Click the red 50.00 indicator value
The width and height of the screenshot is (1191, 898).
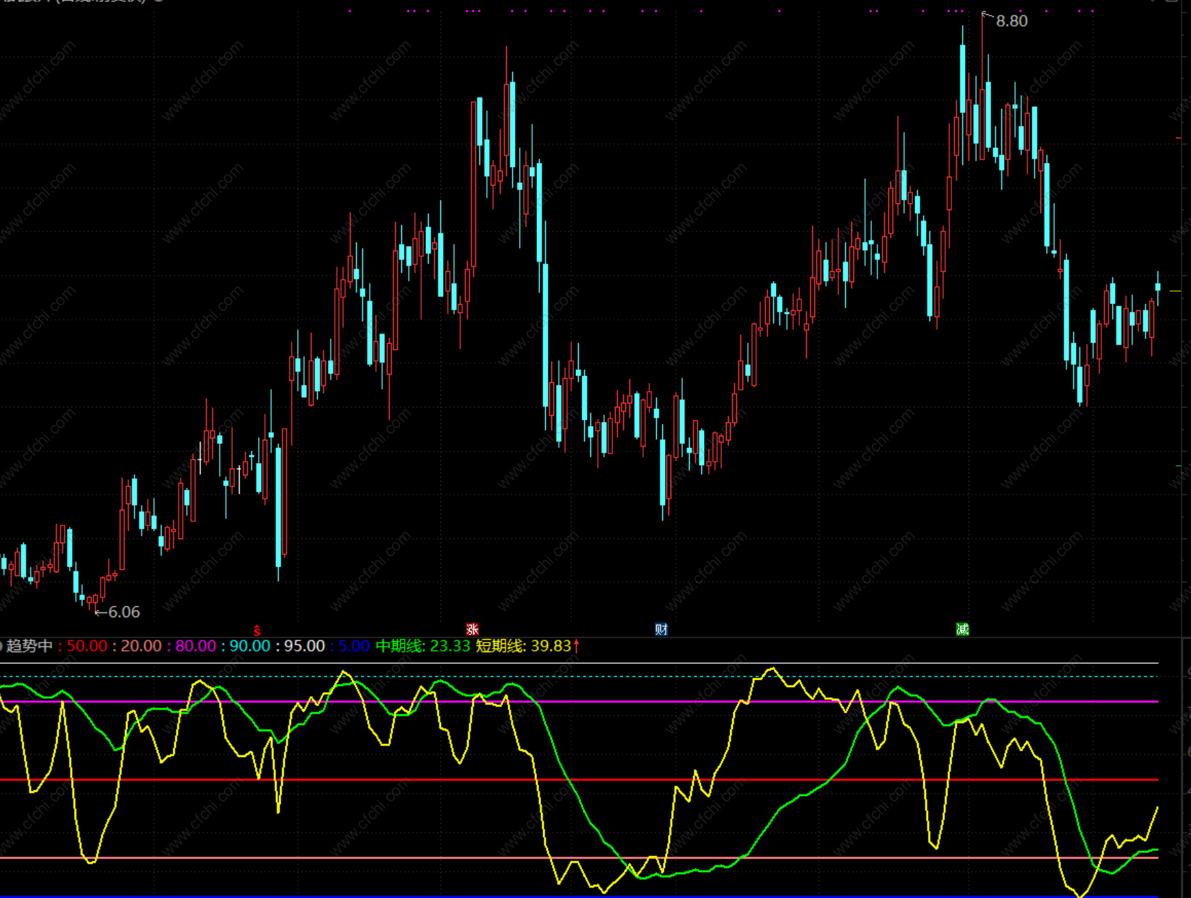tap(87, 646)
